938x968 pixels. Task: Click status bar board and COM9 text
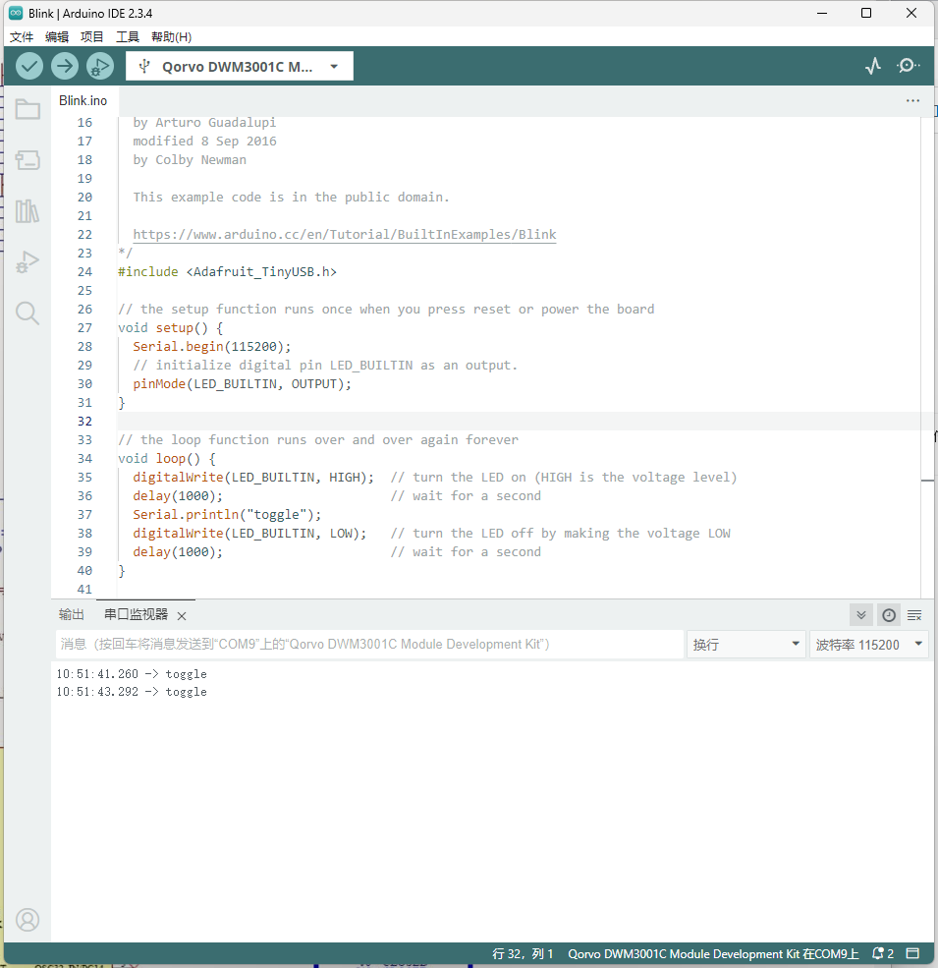[x=713, y=954]
